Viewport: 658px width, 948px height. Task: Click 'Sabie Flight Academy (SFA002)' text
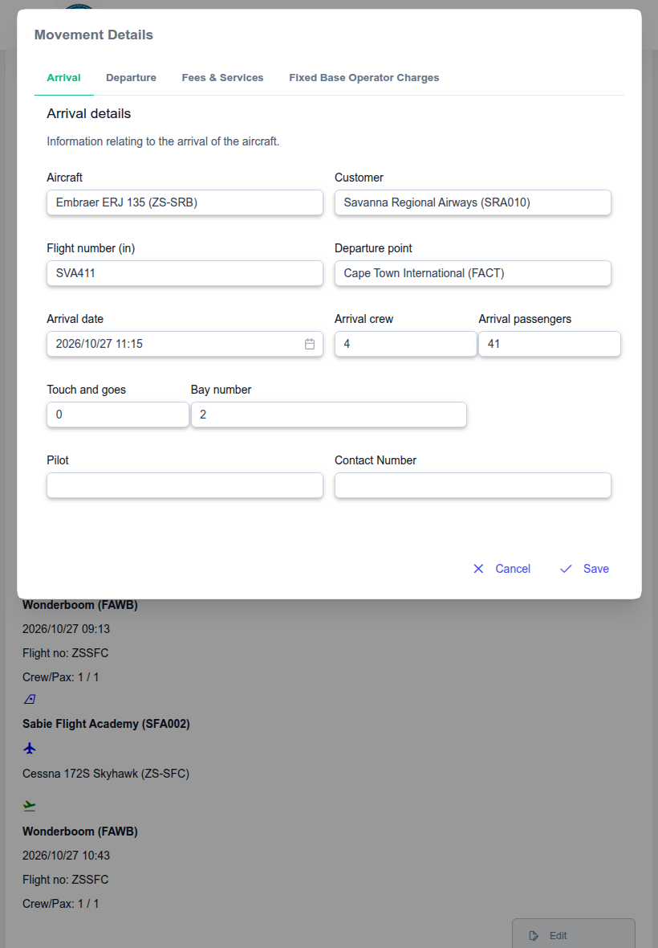[x=106, y=724]
